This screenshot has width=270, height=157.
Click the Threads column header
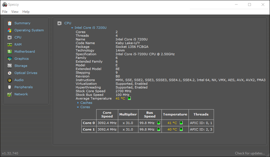click(x=201, y=114)
